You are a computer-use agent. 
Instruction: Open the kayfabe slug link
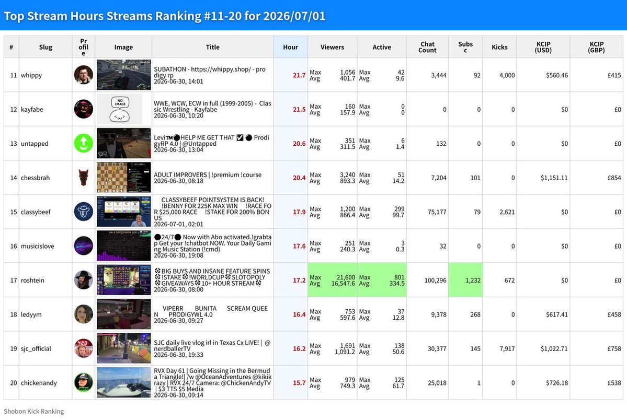click(32, 110)
